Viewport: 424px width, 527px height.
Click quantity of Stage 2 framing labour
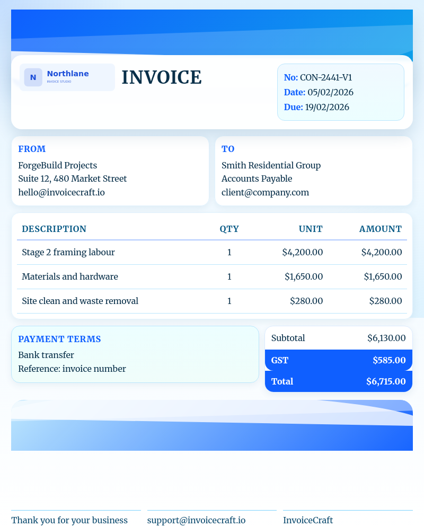[x=229, y=253]
